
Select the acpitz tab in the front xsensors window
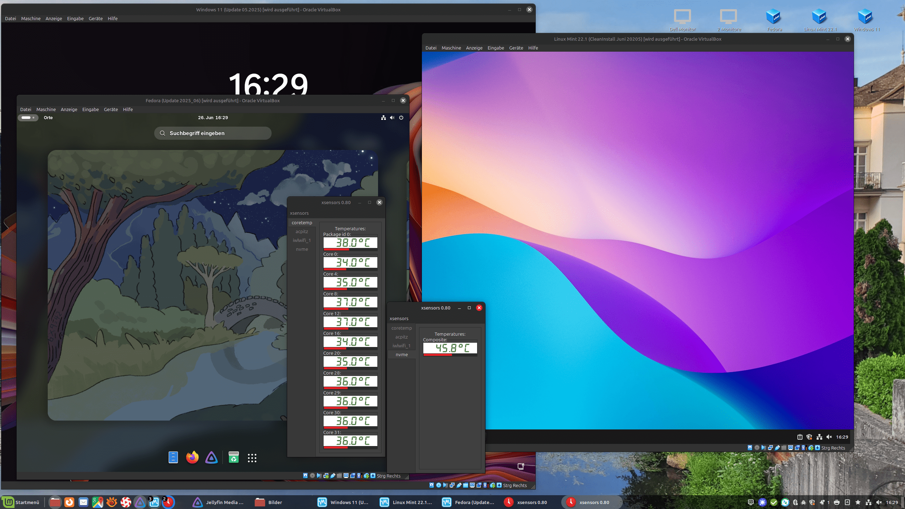click(x=401, y=337)
